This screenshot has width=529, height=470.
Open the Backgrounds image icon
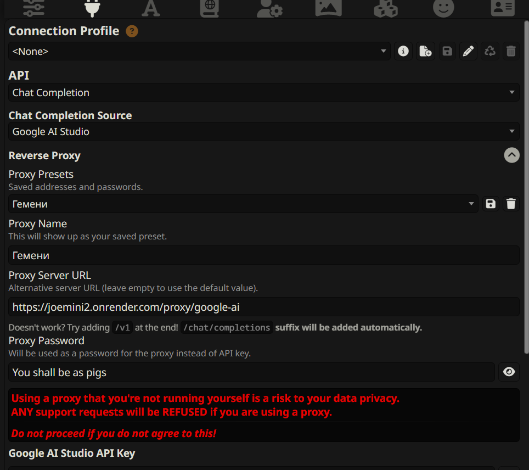click(328, 8)
